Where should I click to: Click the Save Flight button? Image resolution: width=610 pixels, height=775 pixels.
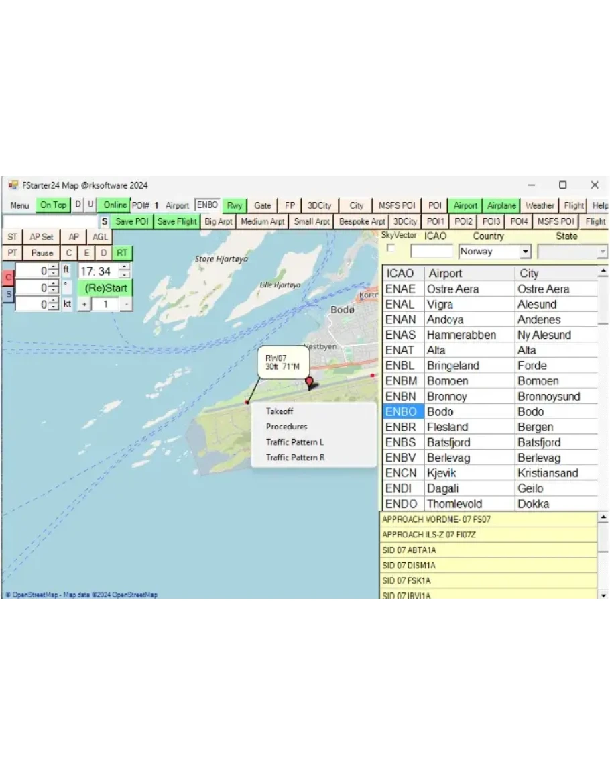coord(177,221)
